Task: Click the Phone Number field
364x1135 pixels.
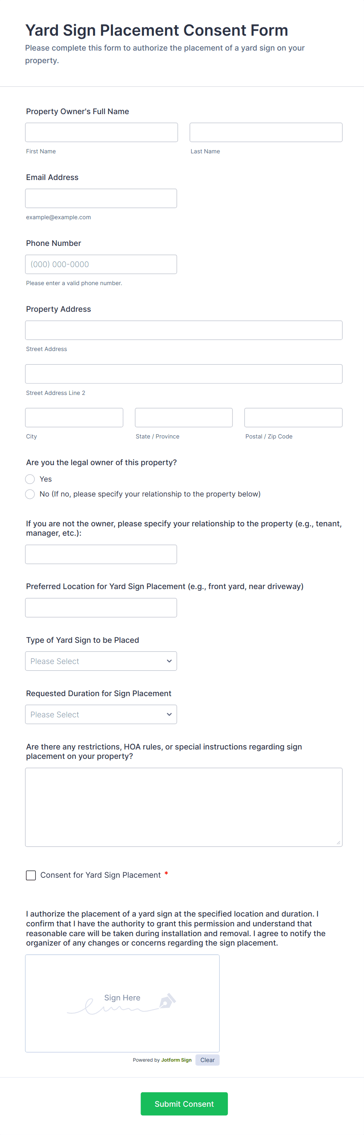Action: pyautogui.click(x=101, y=264)
